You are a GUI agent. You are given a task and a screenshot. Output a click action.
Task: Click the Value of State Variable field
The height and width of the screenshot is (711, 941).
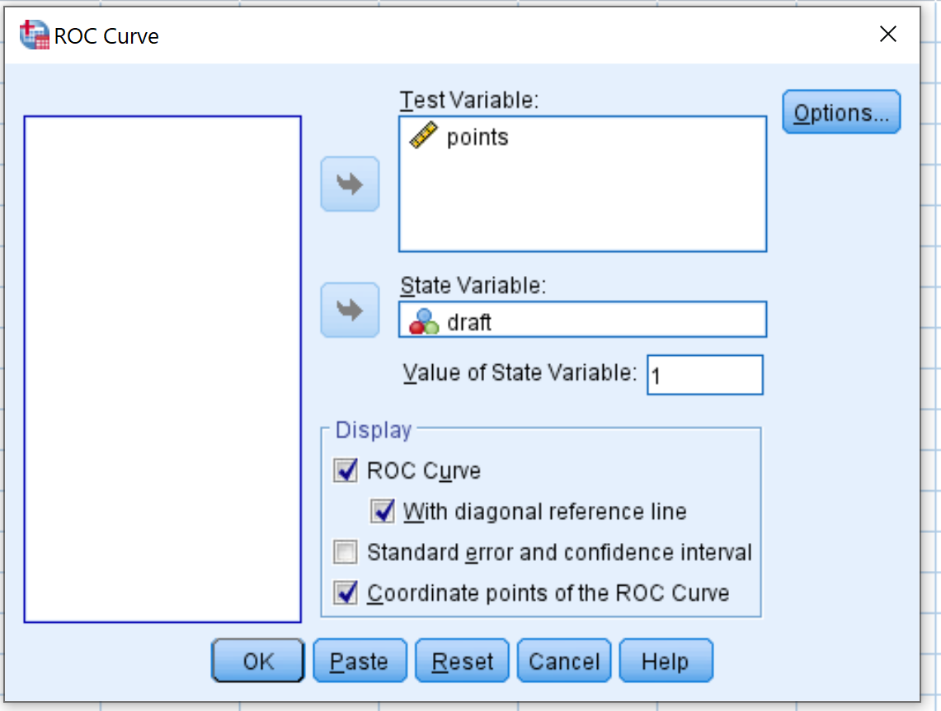point(705,376)
